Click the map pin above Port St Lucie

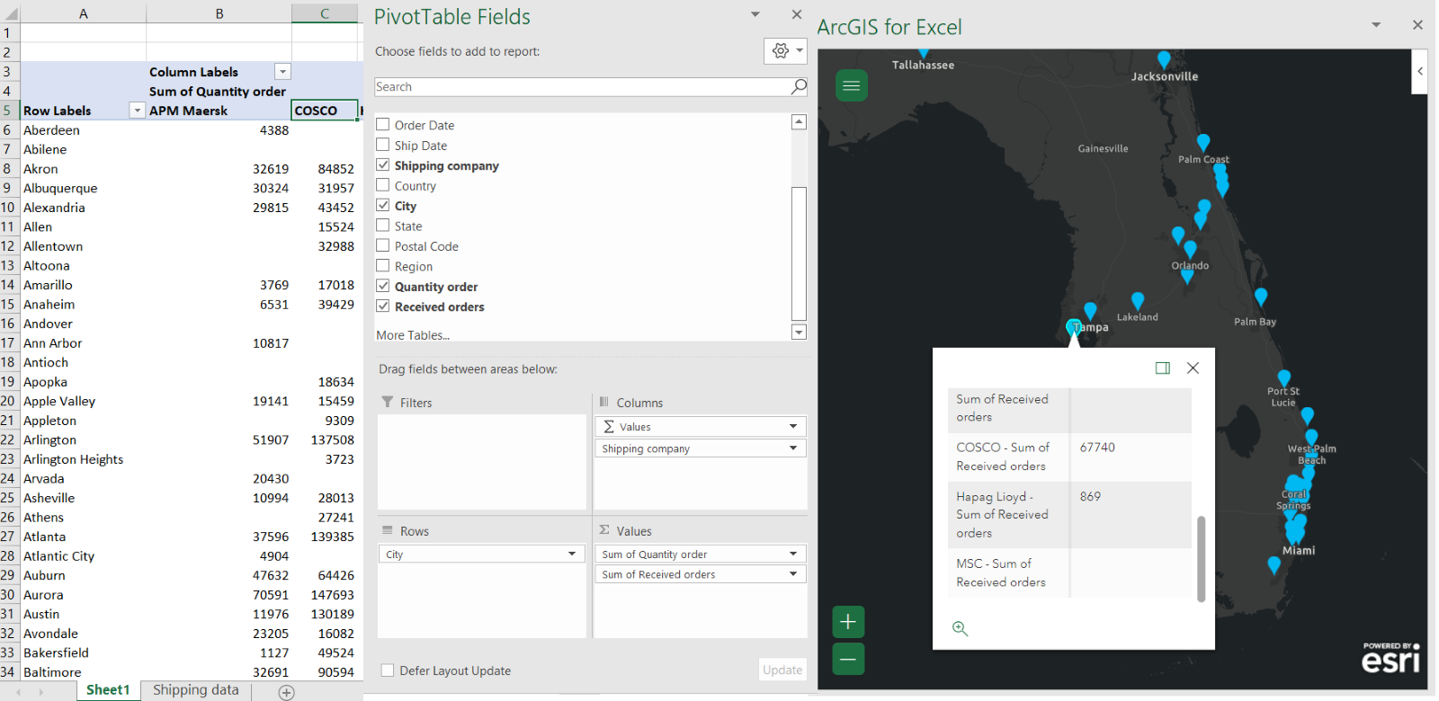pyautogui.click(x=1284, y=379)
